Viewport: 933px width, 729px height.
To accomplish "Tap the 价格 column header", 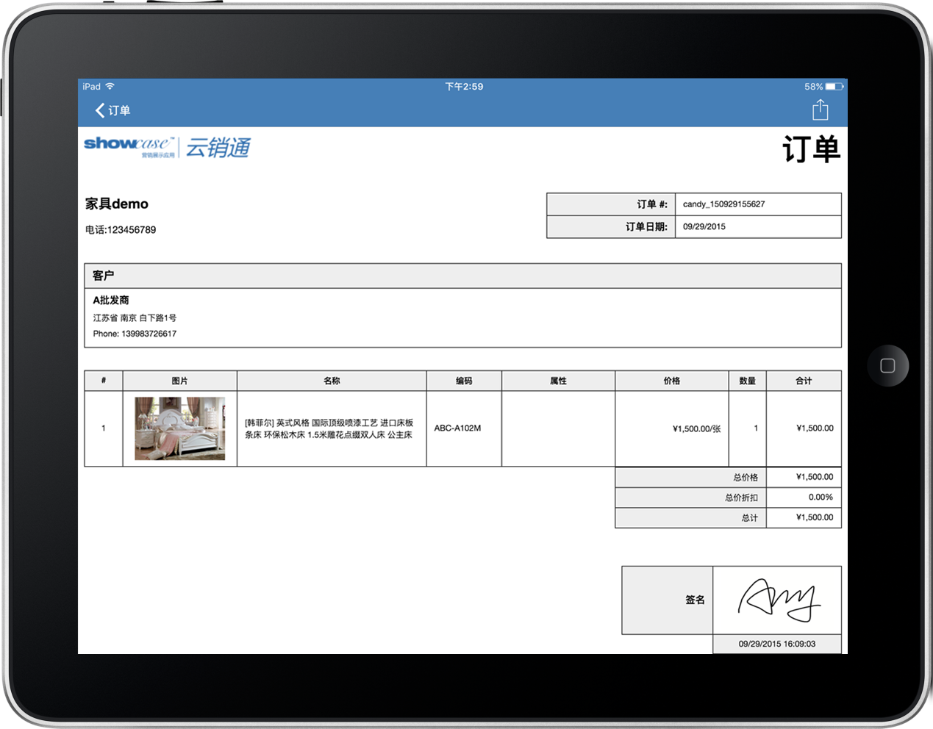I will click(672, 381).
